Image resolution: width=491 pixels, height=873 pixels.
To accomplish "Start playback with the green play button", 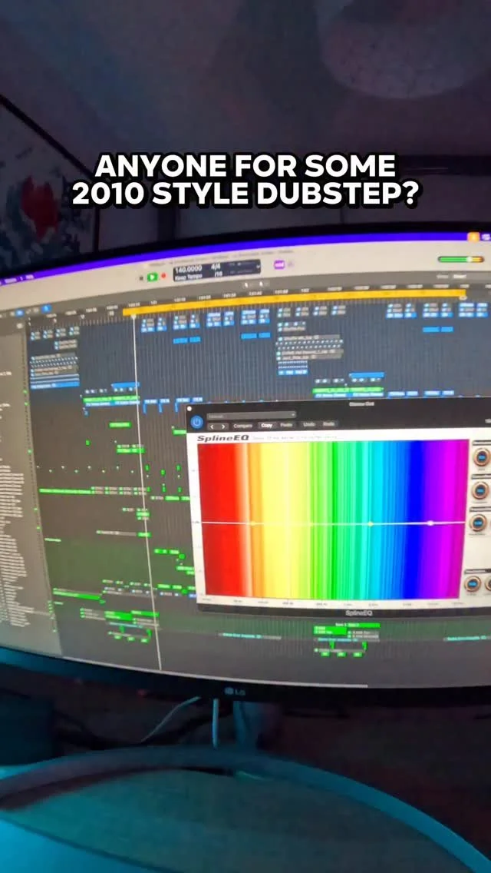I will (x=153, y=277).
